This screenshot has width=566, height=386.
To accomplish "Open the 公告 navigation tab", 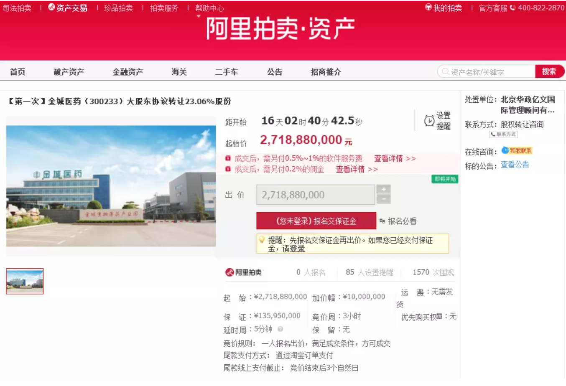I will (x=275, y=72).
